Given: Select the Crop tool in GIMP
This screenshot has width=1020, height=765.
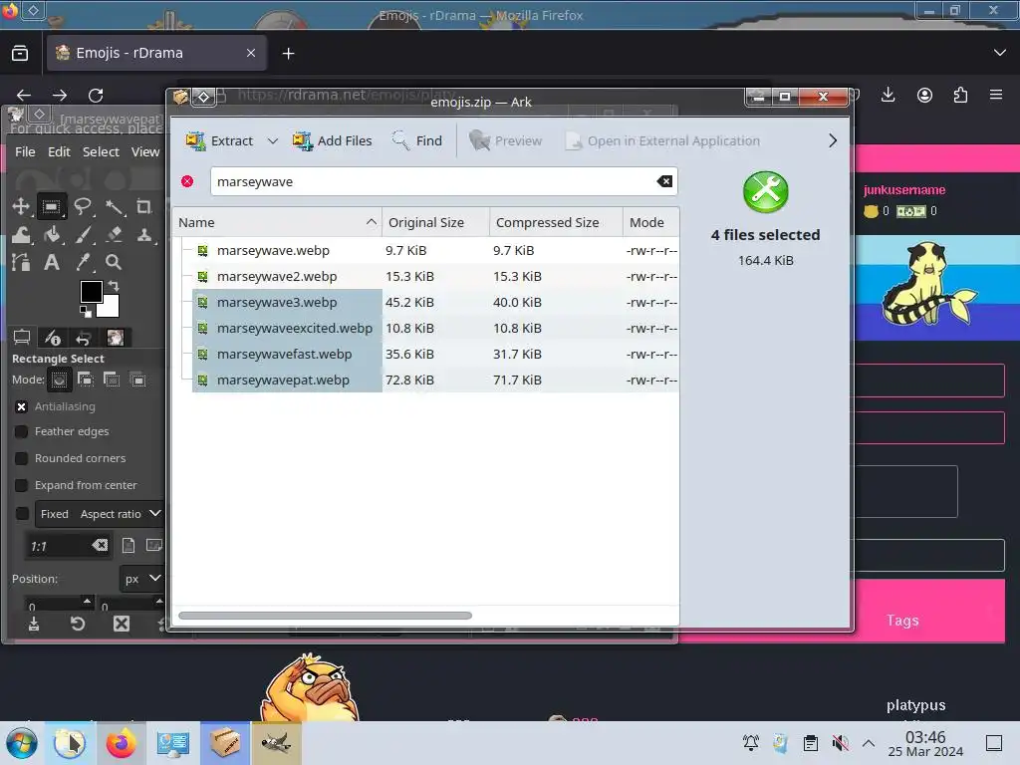Looking at the screenshot, I should (x=143, y=207).
